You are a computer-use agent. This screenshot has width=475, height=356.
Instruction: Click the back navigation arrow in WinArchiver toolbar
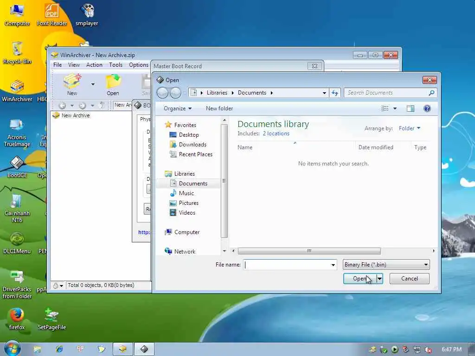pyautogui.click(x=62, y=105)
